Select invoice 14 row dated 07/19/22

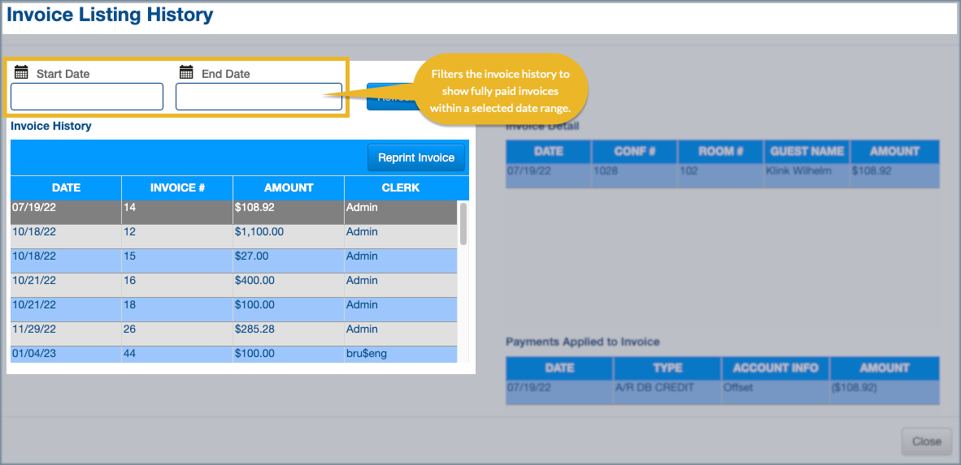(233, 212)
